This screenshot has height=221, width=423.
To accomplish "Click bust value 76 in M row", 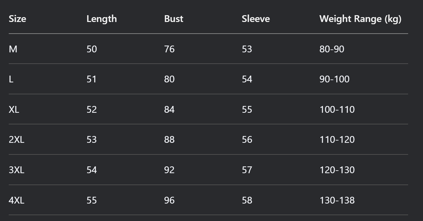I will 169,49.
